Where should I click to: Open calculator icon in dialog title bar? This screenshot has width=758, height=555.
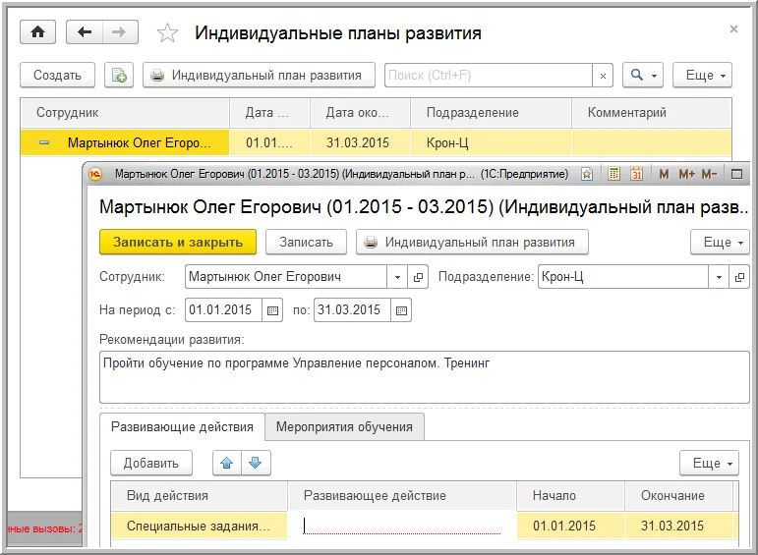[613, 174]
